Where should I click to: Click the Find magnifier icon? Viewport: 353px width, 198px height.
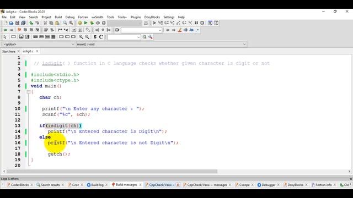coord(65,23)
